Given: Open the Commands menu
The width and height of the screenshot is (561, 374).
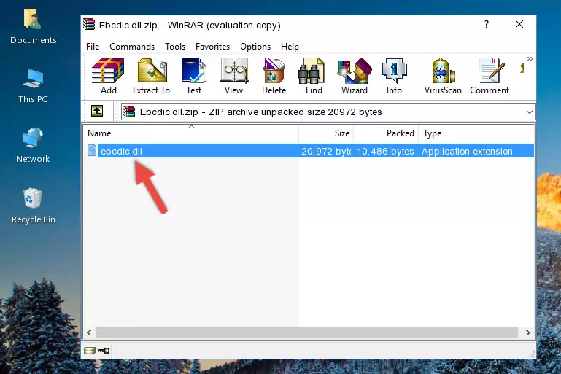Looking at the screenshot, I should 132,47.
